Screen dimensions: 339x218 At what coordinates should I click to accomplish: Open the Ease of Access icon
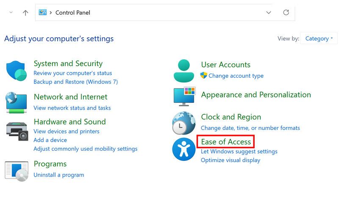184,149
